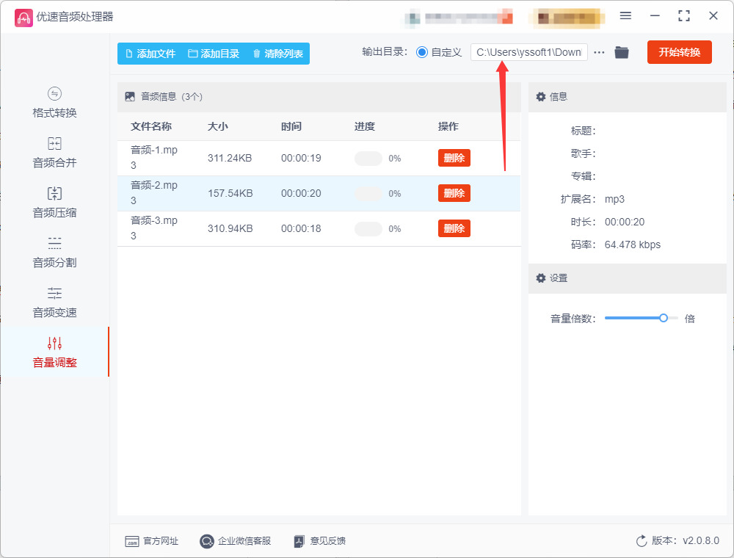Screen dimensions: 734x558
Task: Click the 157.54KB size cell
Action: (230, 193)
